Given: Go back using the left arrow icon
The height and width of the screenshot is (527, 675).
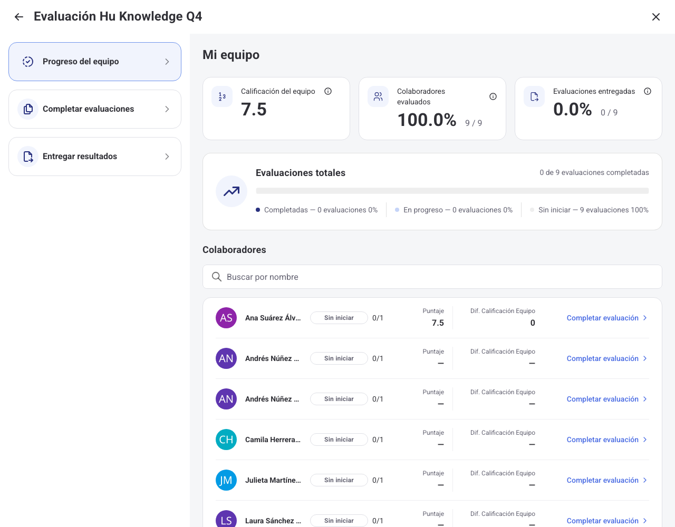Looking at the screenshot, I should pos(19,17).
